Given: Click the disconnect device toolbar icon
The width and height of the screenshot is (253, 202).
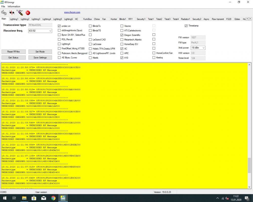Looking at the screenshot, I should pos(12,12).
